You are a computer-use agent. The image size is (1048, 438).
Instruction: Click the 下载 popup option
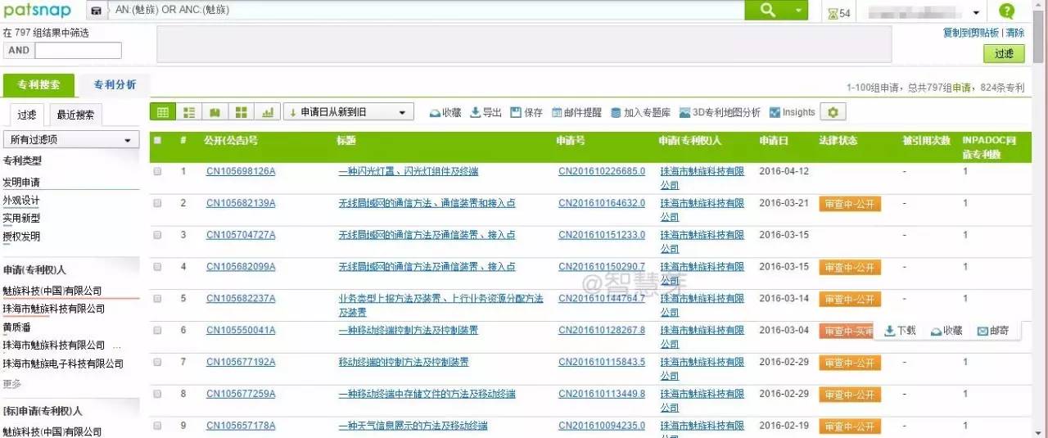point(900,331)
